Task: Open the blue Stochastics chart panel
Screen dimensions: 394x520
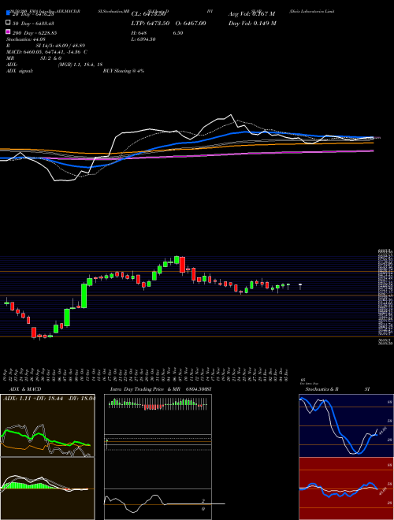Action: (346, 425)
